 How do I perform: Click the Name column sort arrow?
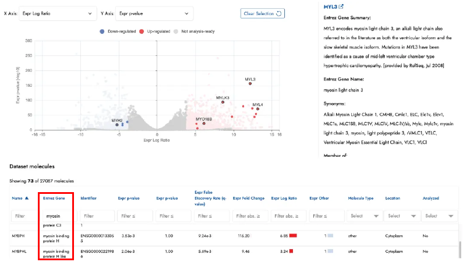point(27,198)
